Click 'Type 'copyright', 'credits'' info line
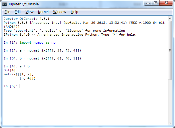Viewport: 175px width, 128px height. (64, 31)
